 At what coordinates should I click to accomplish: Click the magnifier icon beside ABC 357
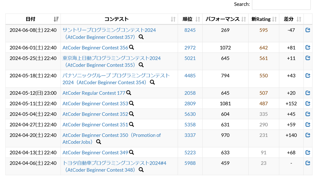141,37
